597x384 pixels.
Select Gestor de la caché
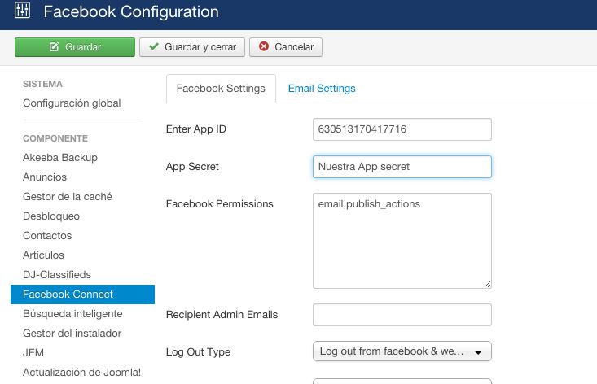(68, 197)
